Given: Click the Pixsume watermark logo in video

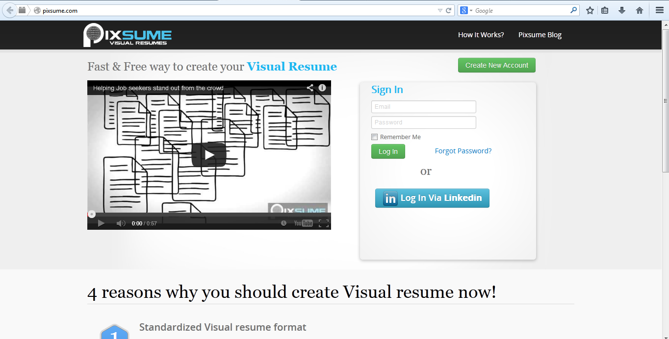Looking at the screenshot, I should (298, 210).
